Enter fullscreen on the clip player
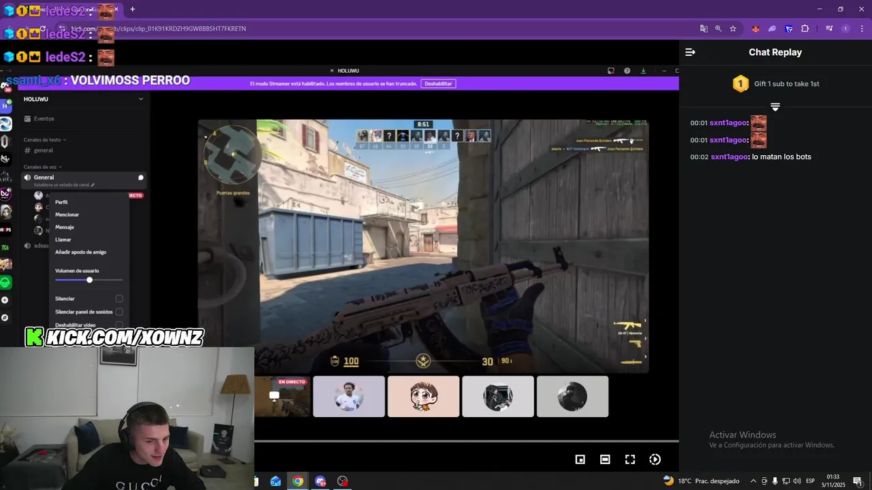The width and height of the screenshot is (872, 490). coord(630,459)
